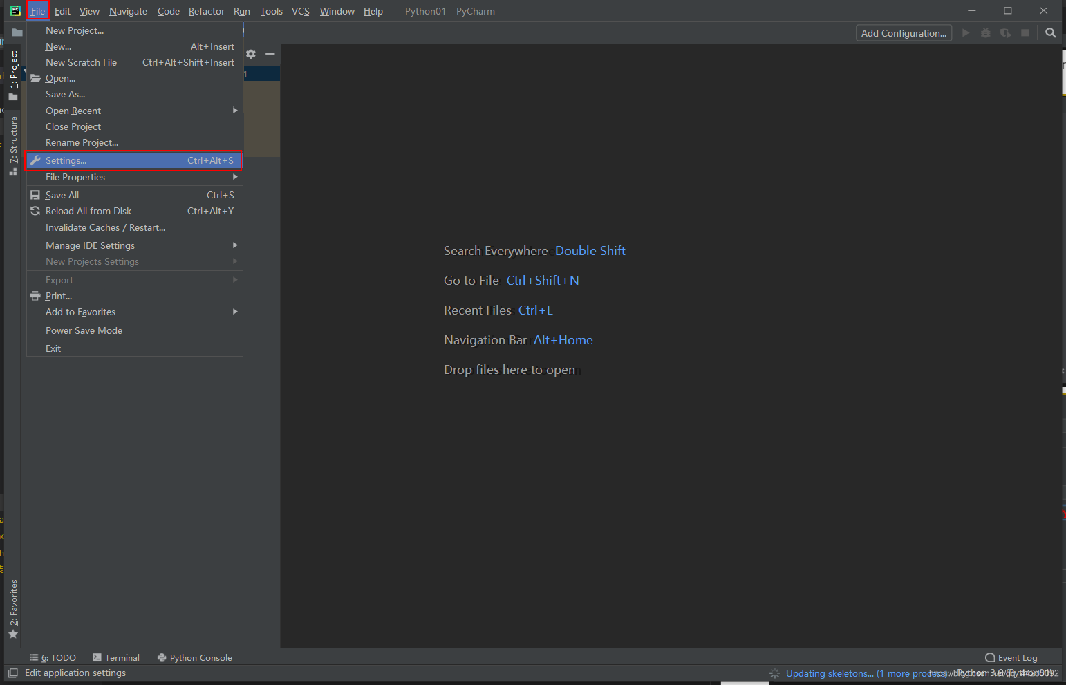Click Ctrl+Shift+N shortcut text

(543, 281)
